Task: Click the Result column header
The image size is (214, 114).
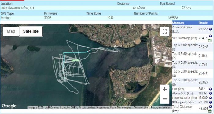Action: (203, 23)
